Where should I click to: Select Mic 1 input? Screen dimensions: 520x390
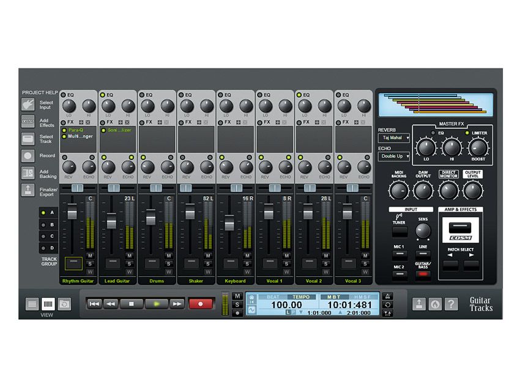coord(399,255)
